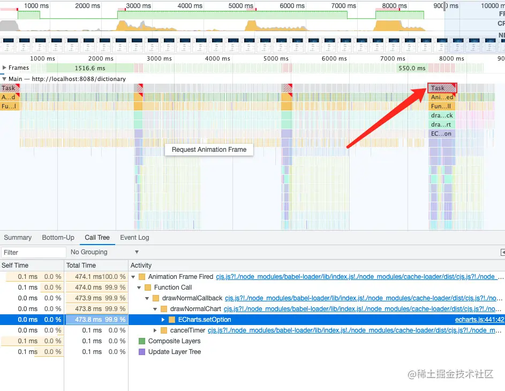Select the dra...ck flame block
This screenshot has width=505, height=391.
tap(442, 115)
